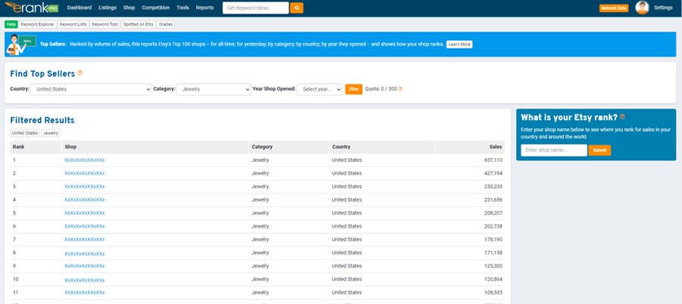
Task: Click the sales value 120,864
Action: click(x=493, y=279)
